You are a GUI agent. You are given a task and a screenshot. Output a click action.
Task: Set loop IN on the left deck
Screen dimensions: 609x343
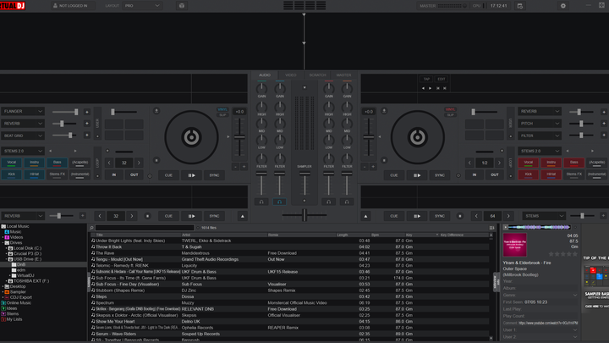tap(114, 175)
